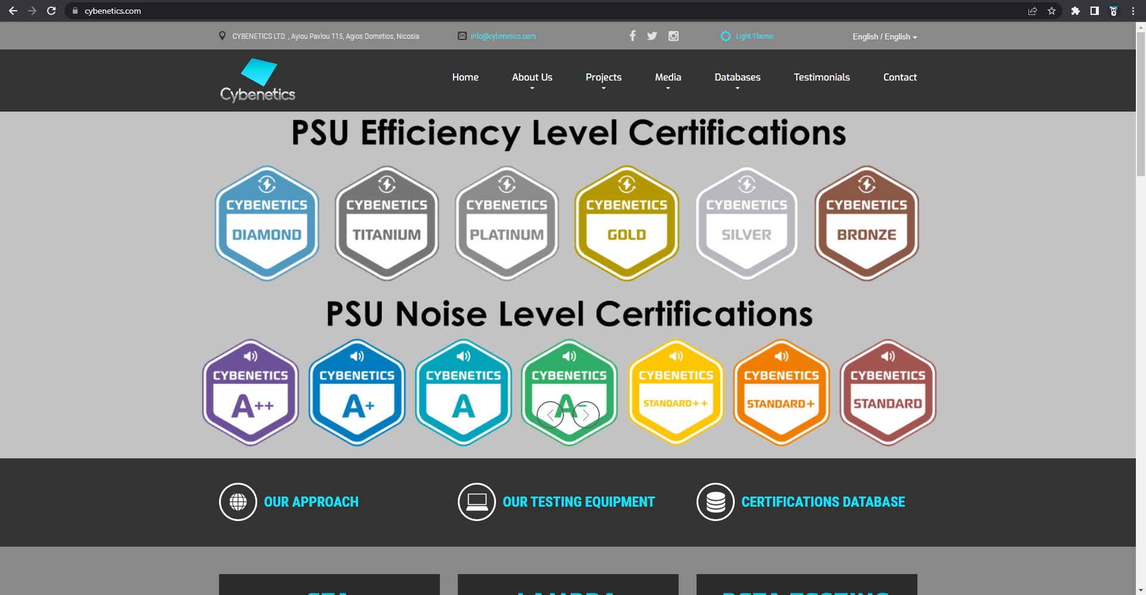Screen dimensions: 1146x595
Task: Open the Certifications Database link
Action: tap(823, 502)
